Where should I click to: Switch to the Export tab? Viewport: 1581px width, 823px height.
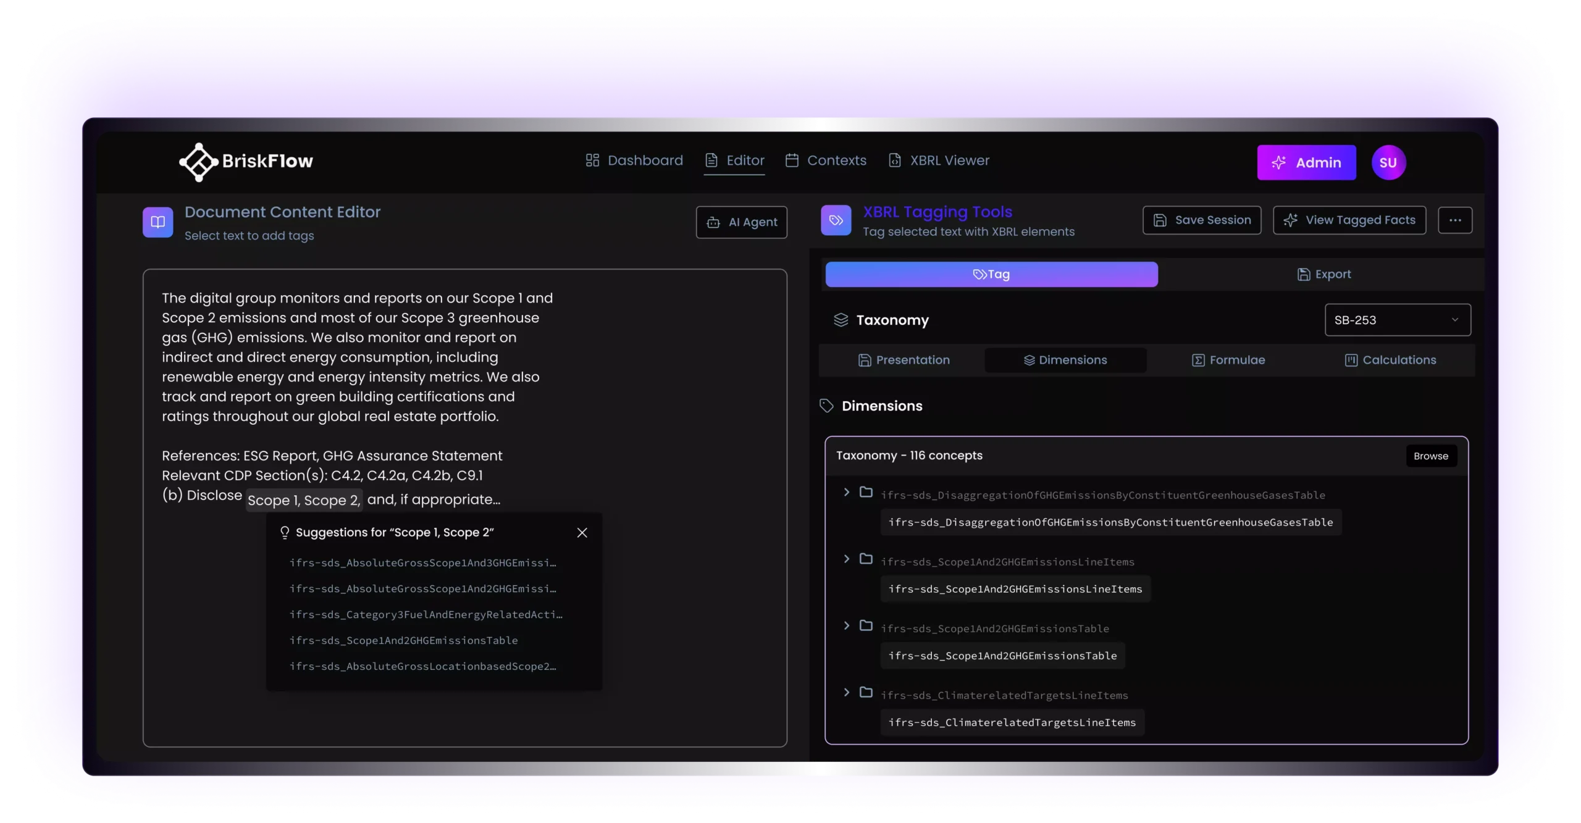point(1323,274)
